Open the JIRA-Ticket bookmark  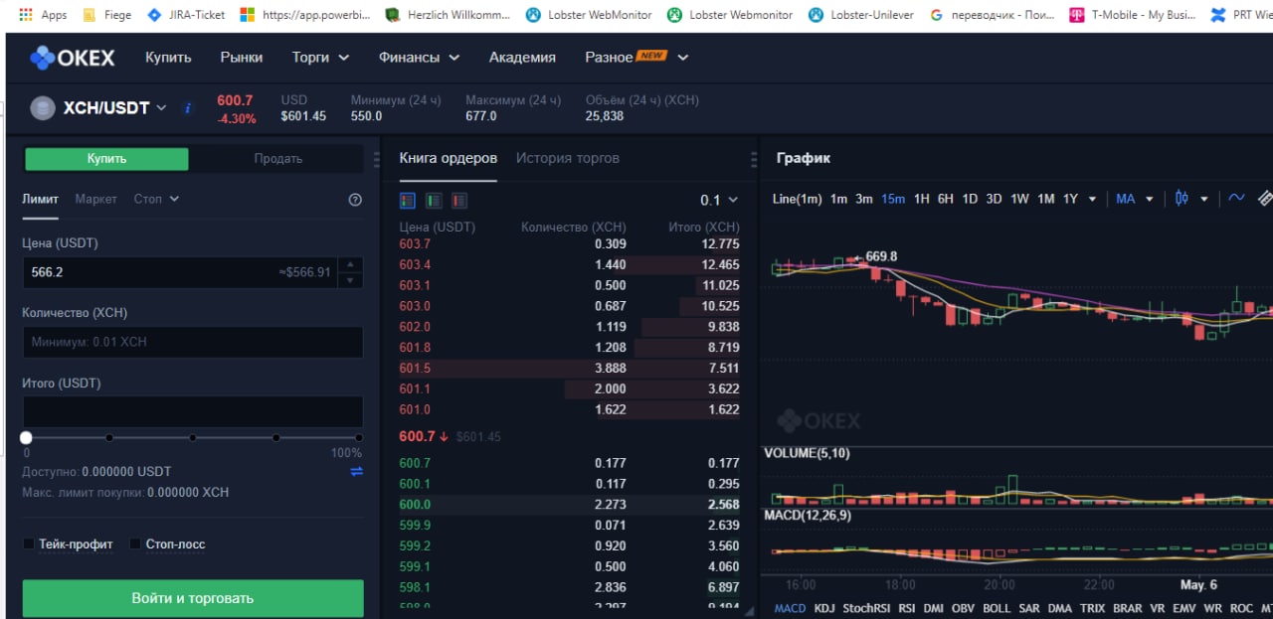[186, 15]
